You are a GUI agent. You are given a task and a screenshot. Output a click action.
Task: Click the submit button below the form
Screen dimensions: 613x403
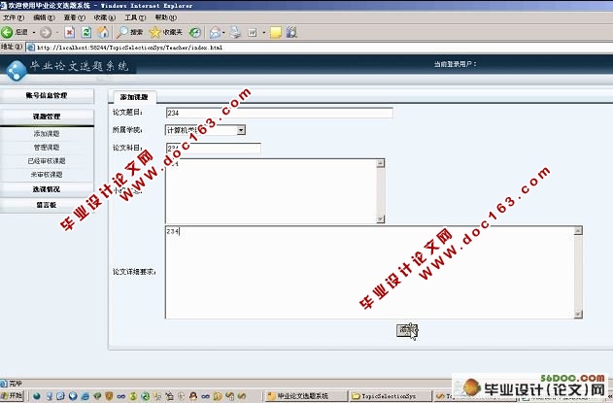[x=407, y=331]
